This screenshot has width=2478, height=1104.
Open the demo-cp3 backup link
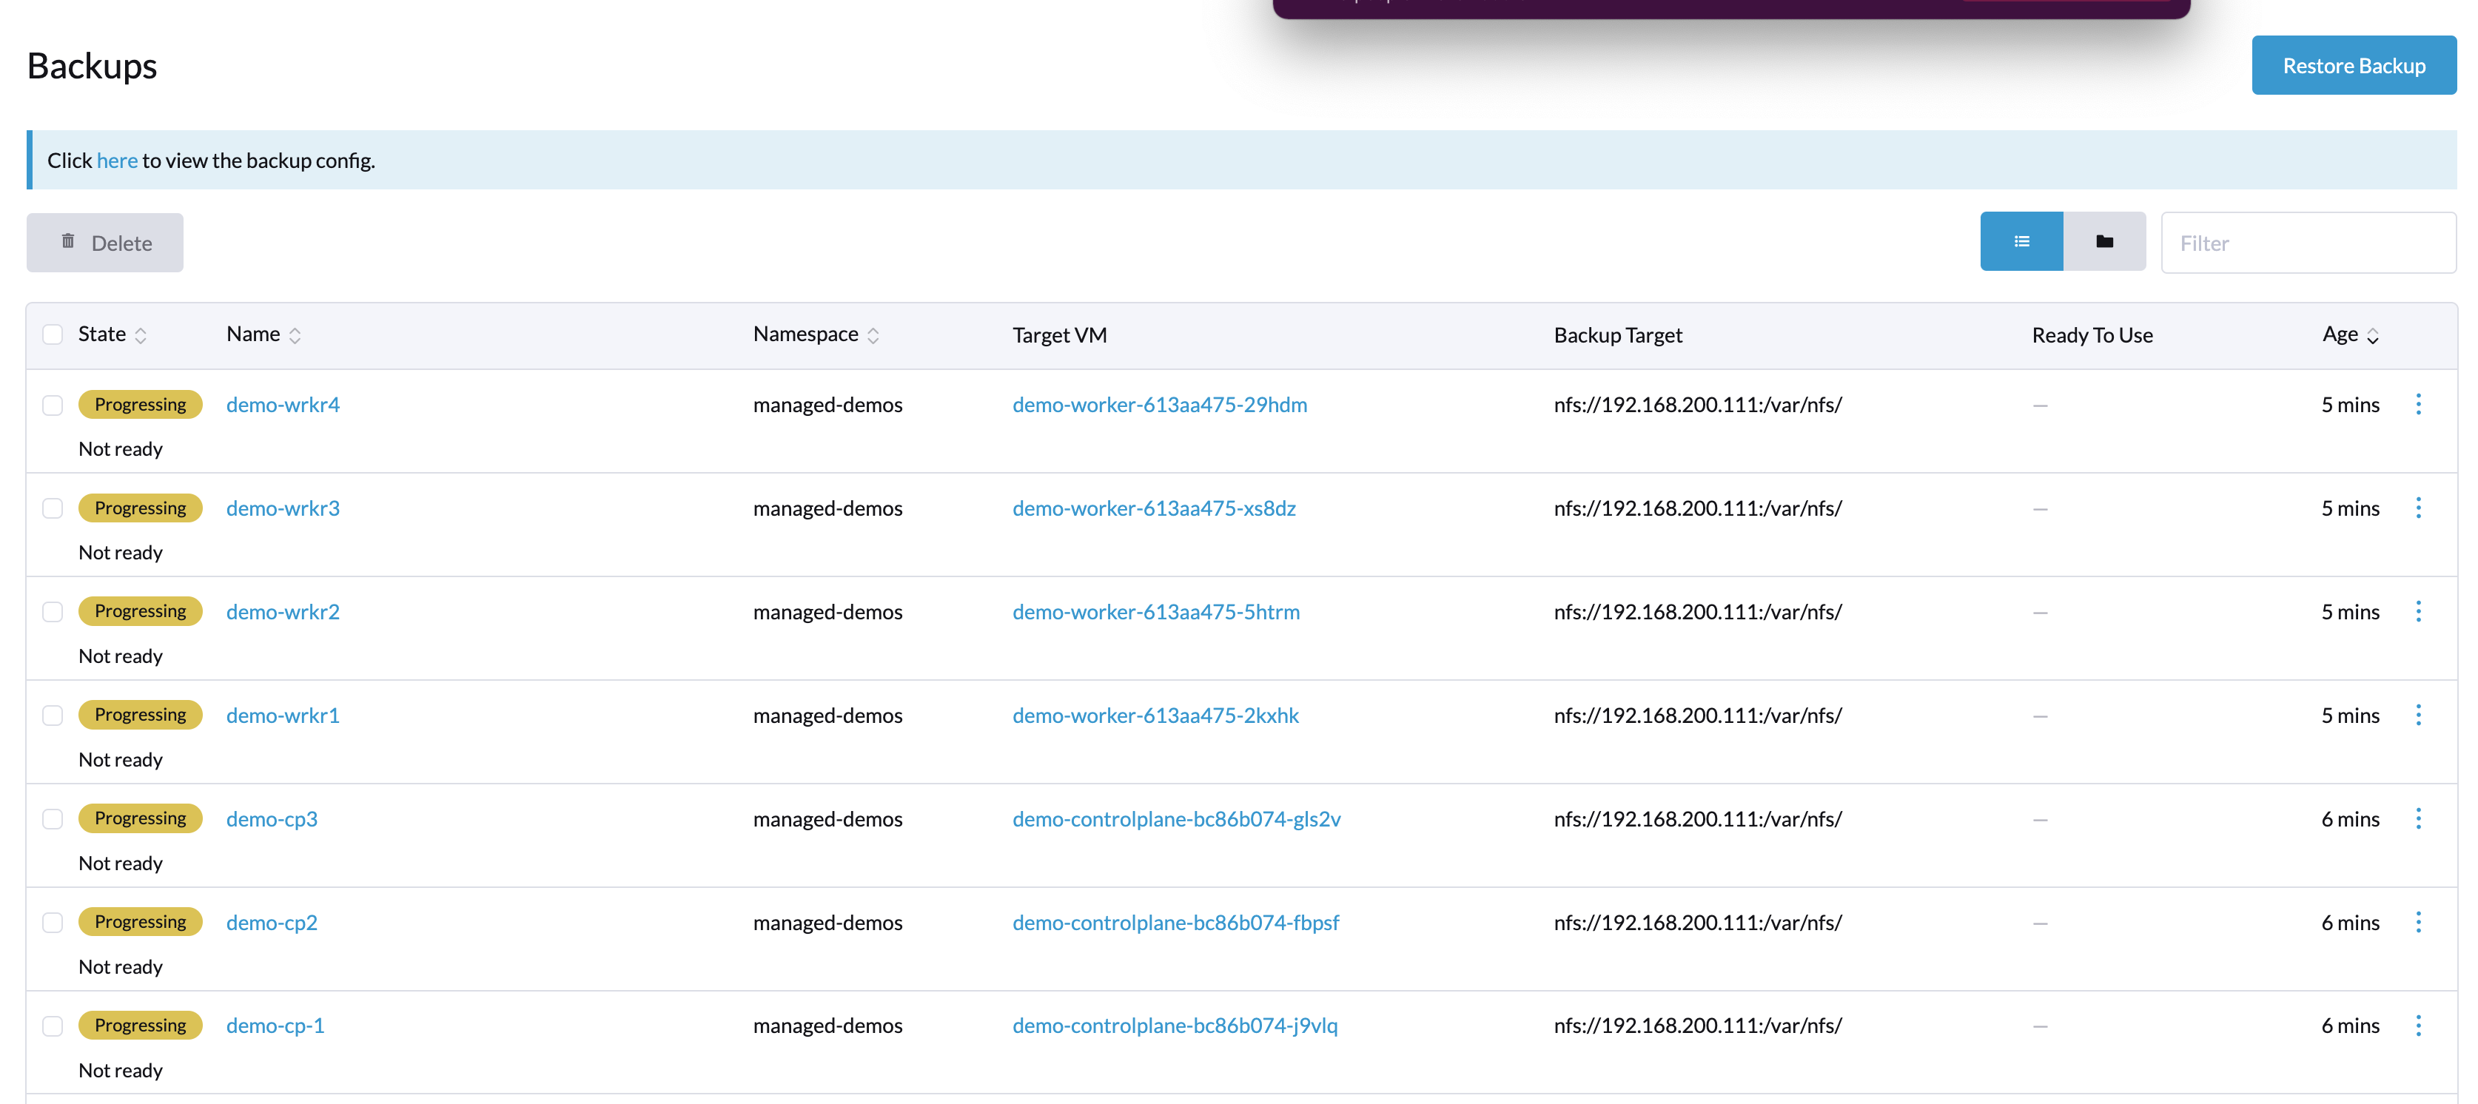tap(272, 819)
